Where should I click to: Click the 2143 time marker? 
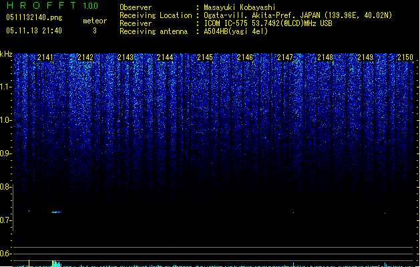click(126, 57)
